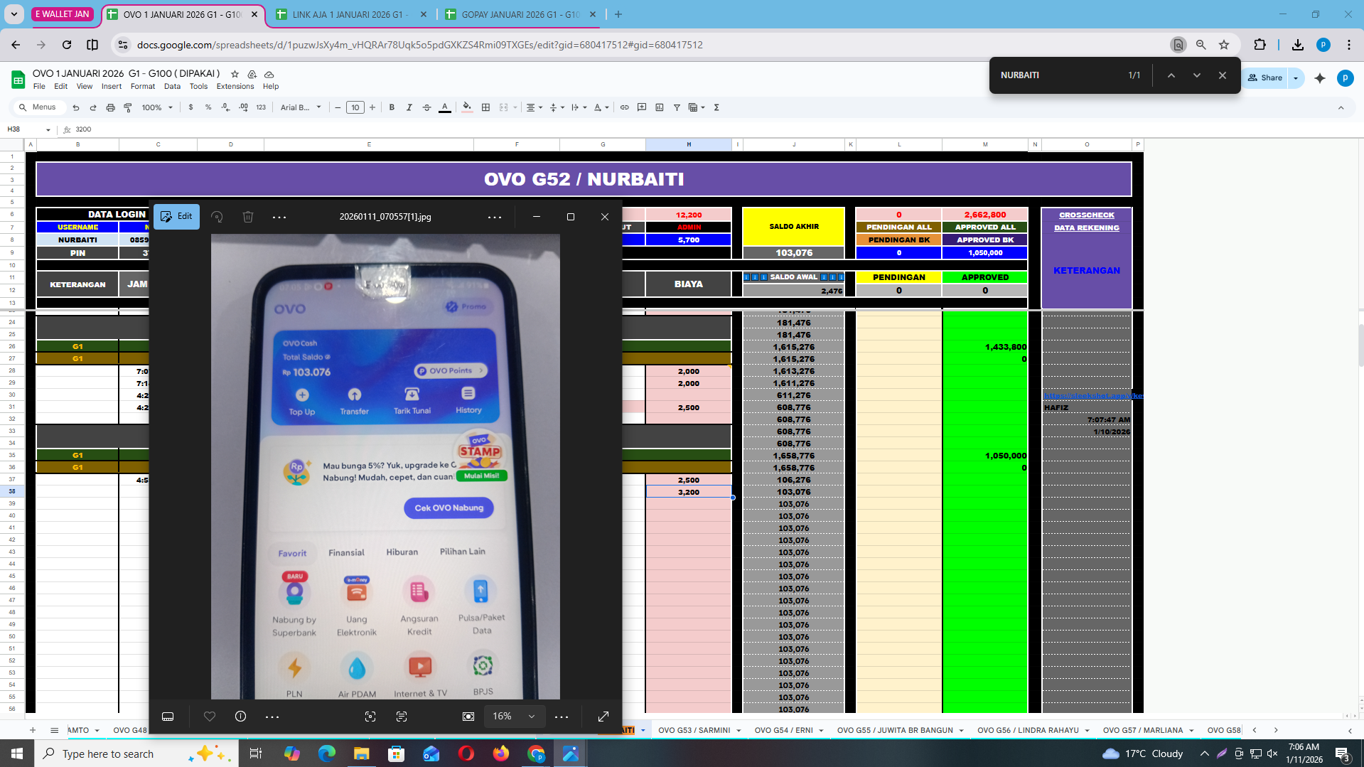Go to next find result arrow
The image size is (1364, 767).
[1197, 75]
